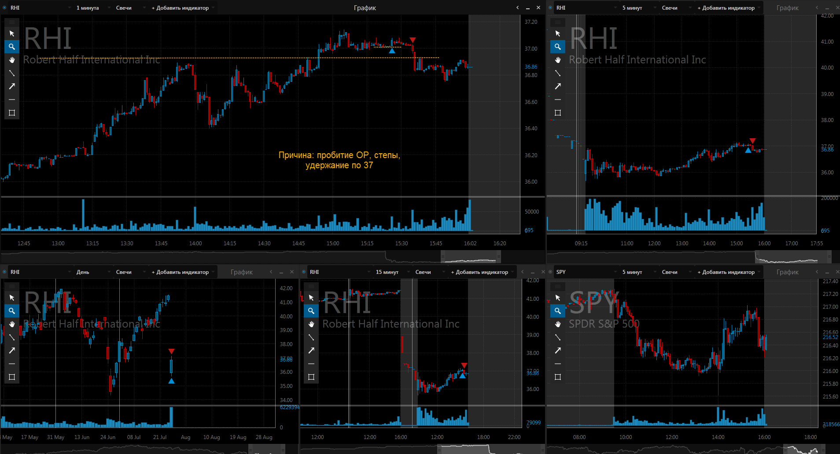The height and width of the screenshot is (454, 840).
Task: Toggle link indicator left of SPY ticker
Action: point(550,272)
